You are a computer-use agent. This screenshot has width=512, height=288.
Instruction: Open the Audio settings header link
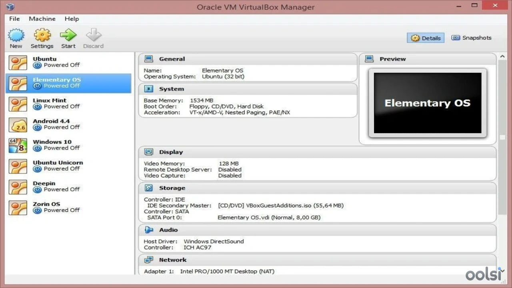(168, 230)
